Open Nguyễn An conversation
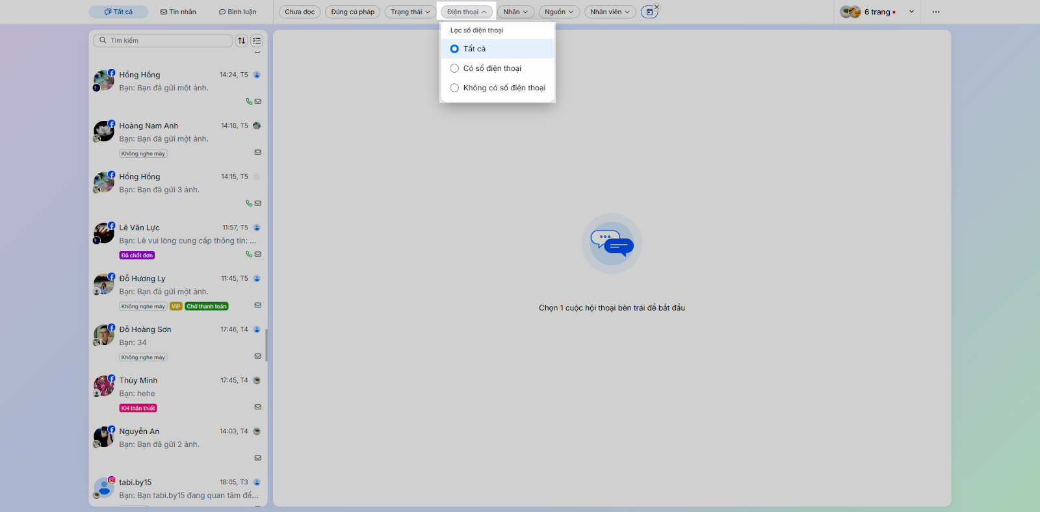This screenshot has width=1040, height=512. point(178,444)
